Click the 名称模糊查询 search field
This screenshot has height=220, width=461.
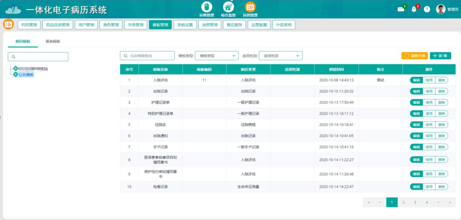tap(147, 56)
